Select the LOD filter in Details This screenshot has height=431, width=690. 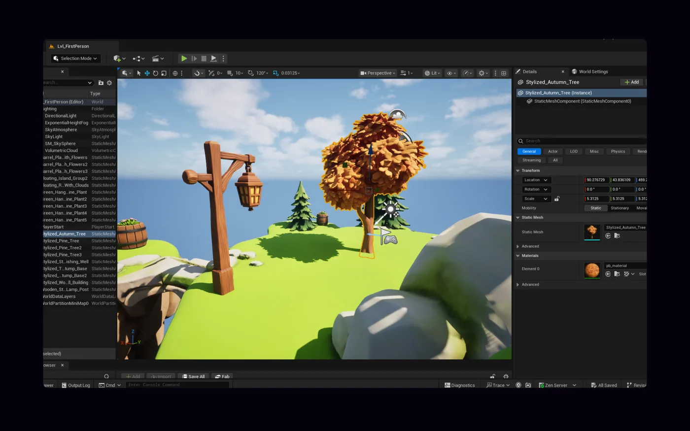click(574, 151)
